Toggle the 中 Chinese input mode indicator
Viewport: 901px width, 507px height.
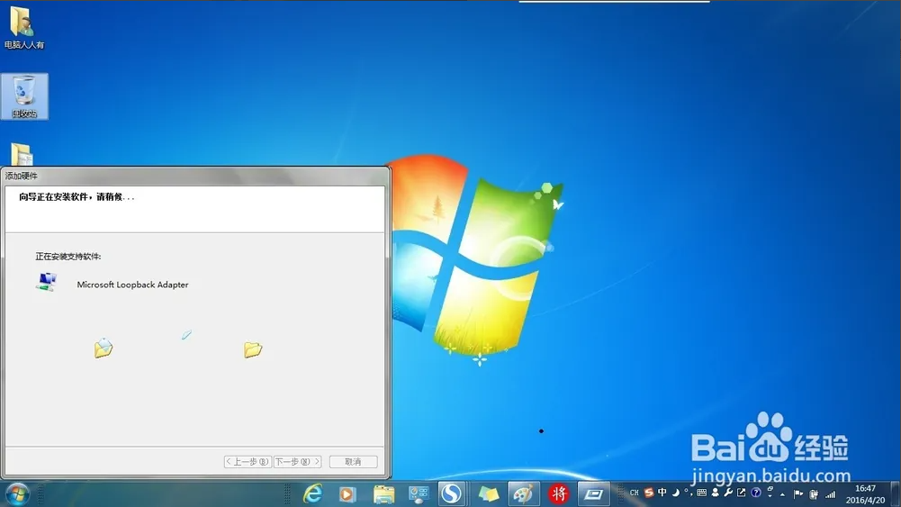662,493
